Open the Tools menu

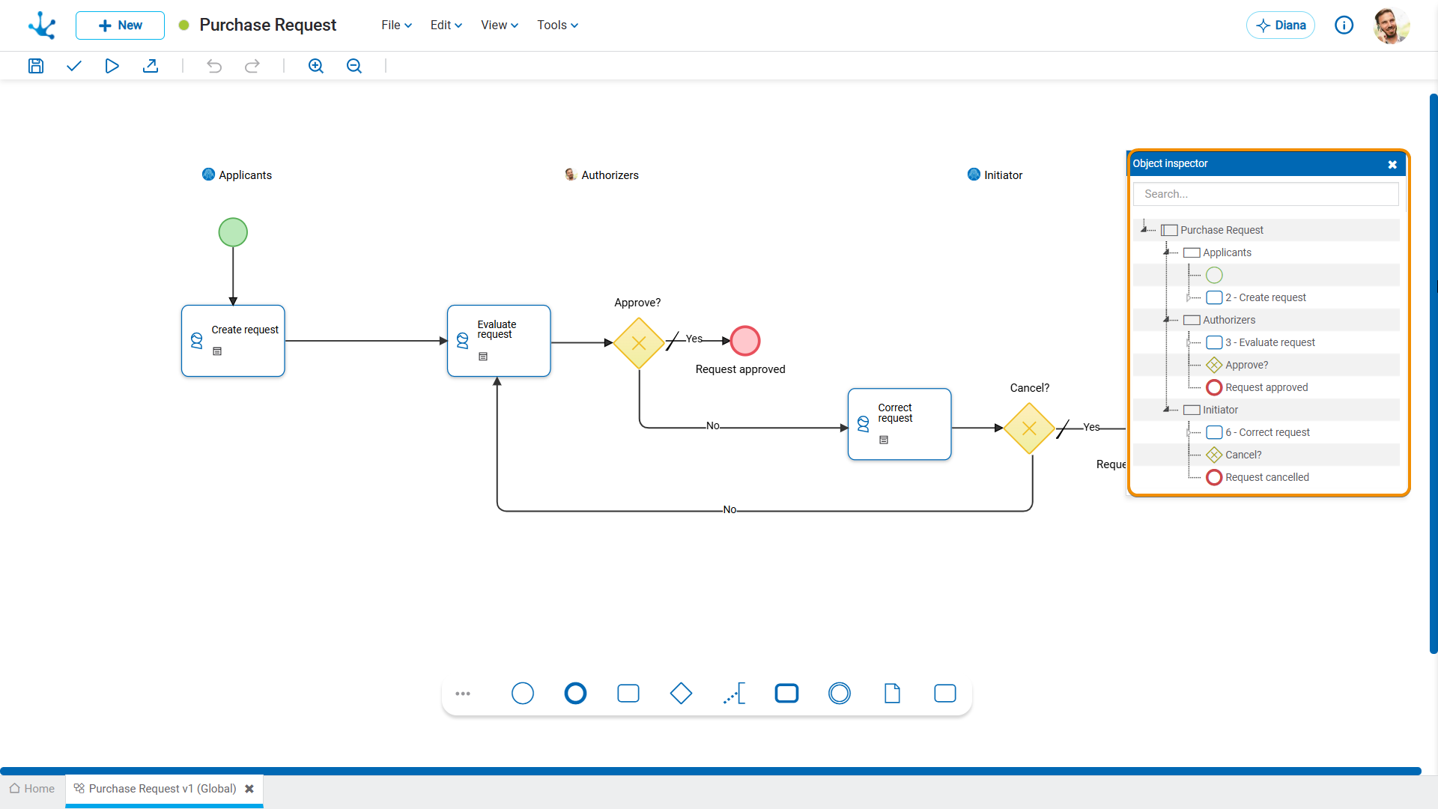click(557, 25)
